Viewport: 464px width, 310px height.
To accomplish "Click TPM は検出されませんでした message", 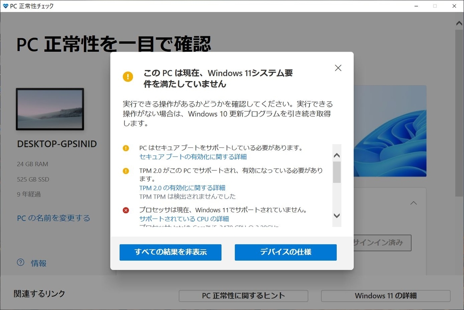I will coord(188,197).
